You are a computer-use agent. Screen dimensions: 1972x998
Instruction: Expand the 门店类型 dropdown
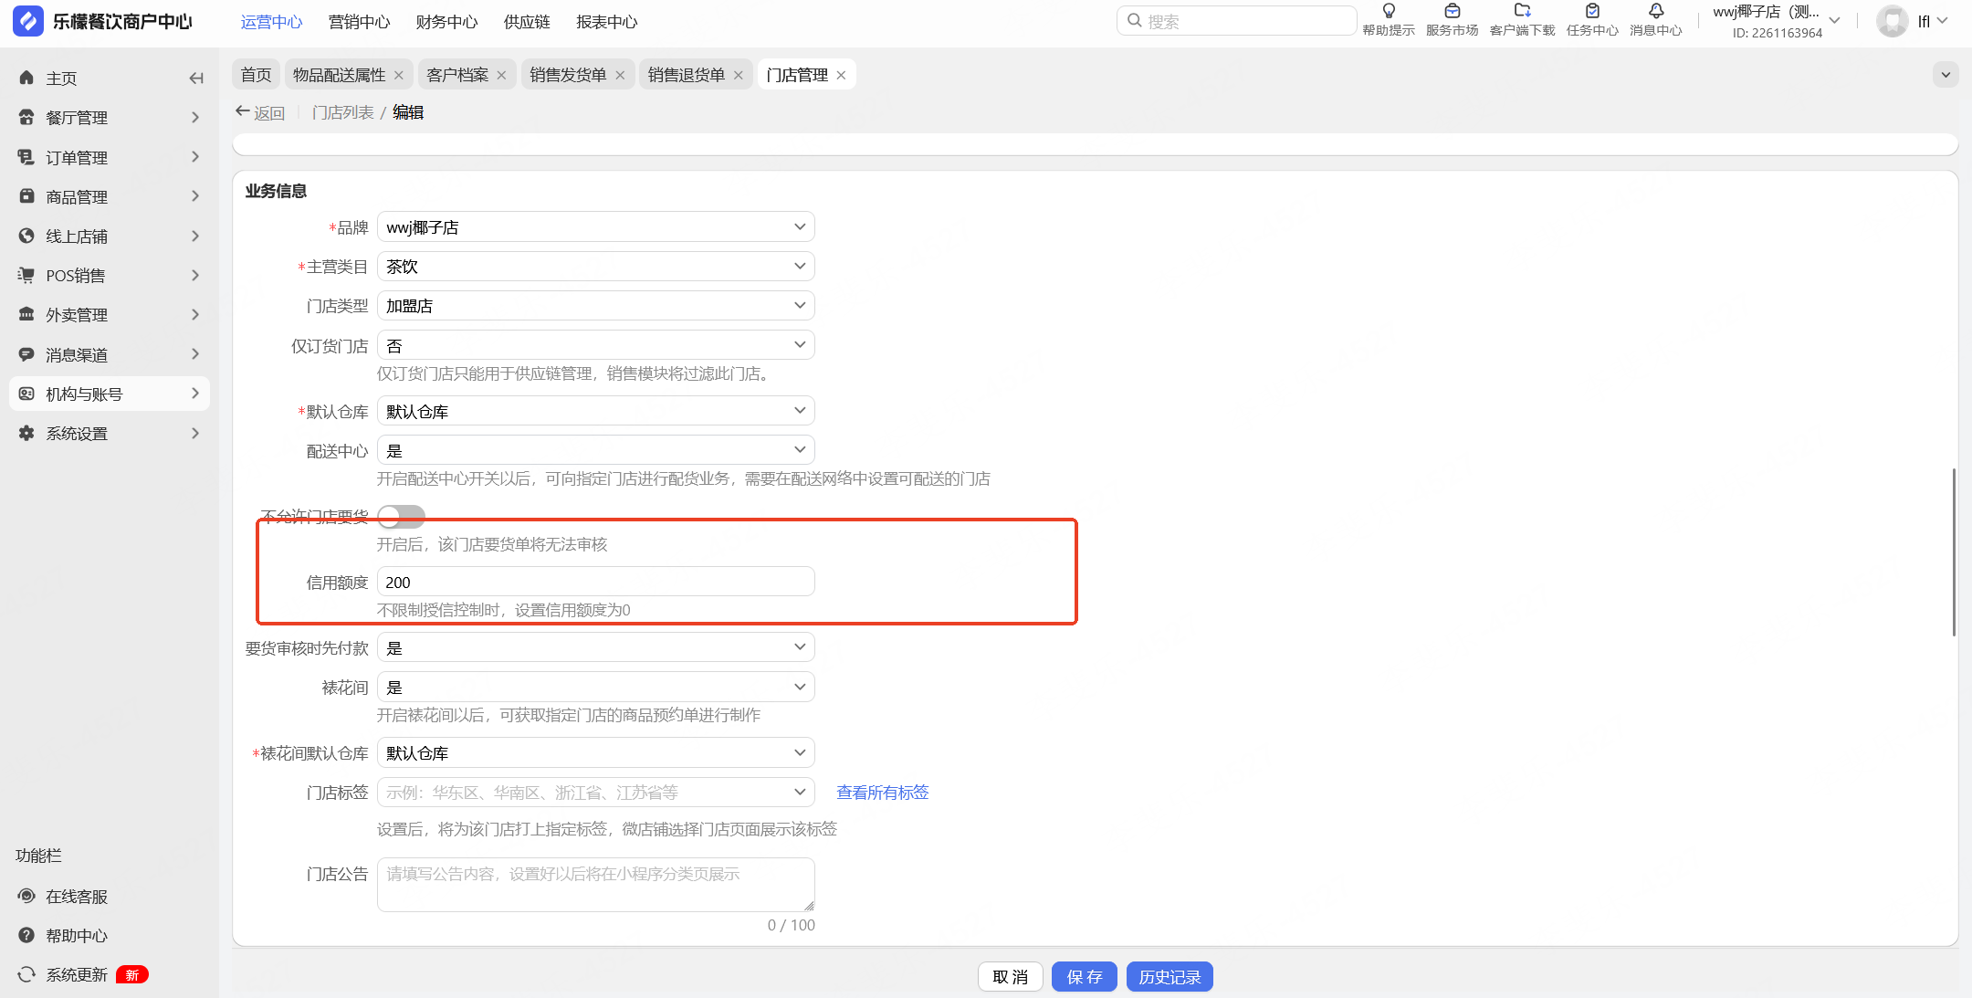(595, 306)
